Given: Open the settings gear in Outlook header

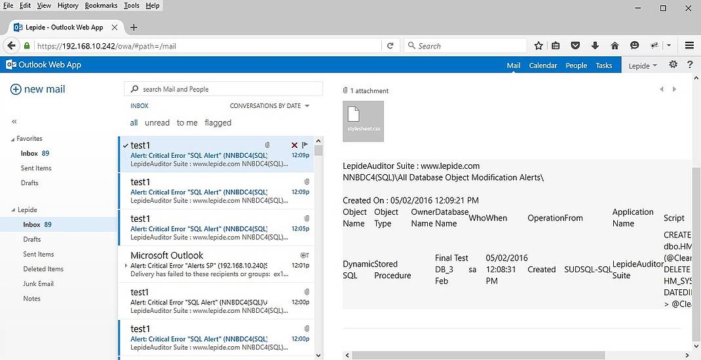Looking at the screenshot, I should tap(673, 65).
